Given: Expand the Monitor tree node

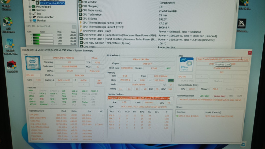Looking at the screenshot, I should point(30,21).
